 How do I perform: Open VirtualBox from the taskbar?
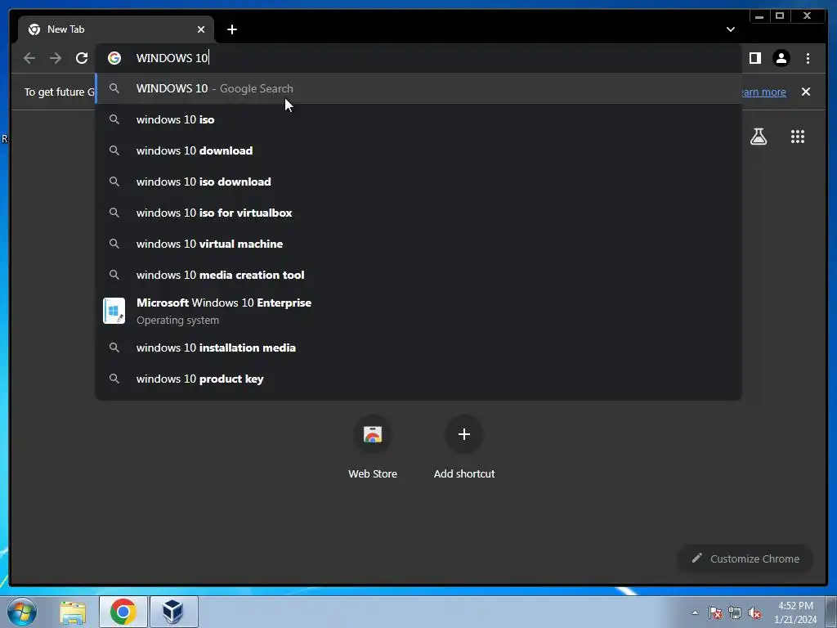173,612
